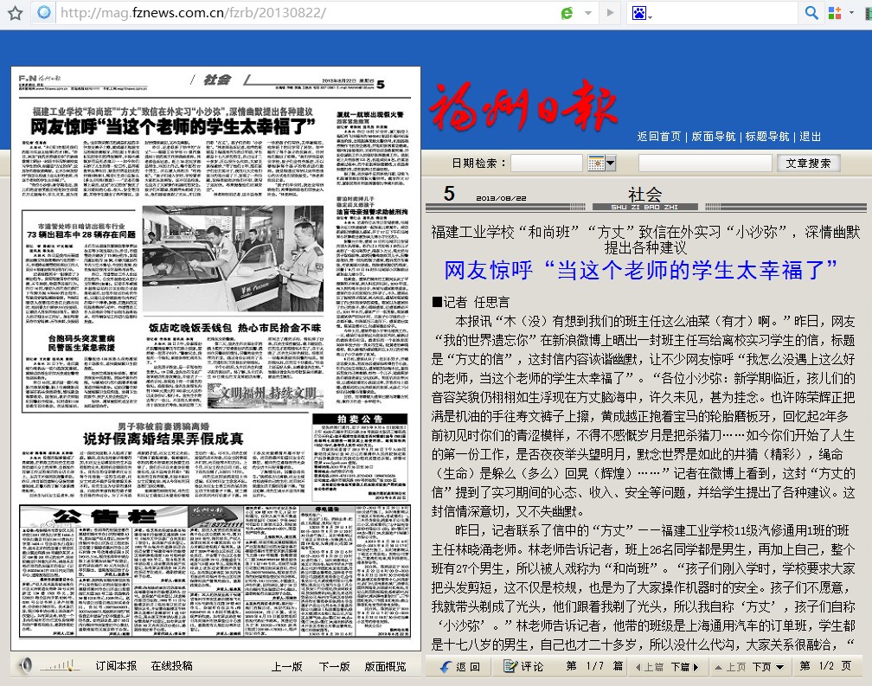This screenshot has width=872, height=686.
Task: Click the 返回 back arrow button
Action: (x=459, y=666)
